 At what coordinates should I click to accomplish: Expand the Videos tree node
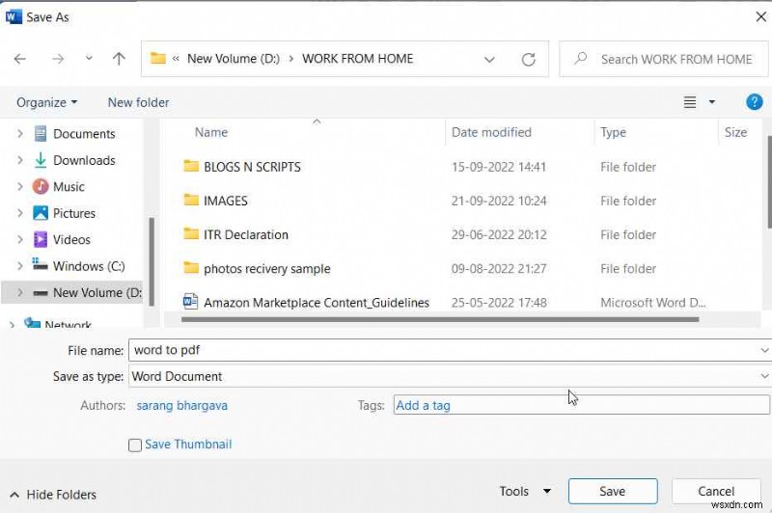point(19,240)
